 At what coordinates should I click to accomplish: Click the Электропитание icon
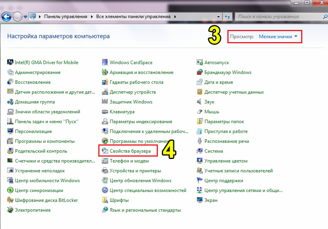10,210
